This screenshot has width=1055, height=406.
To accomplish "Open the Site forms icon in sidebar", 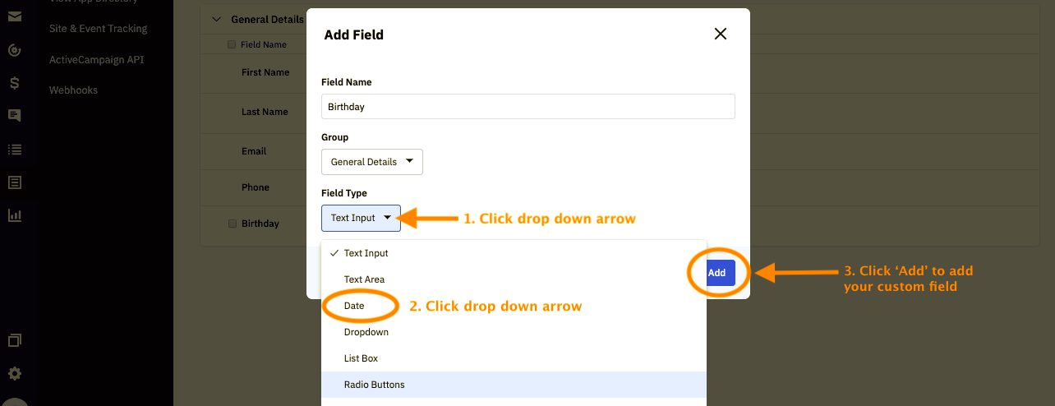I will [14, 182].
